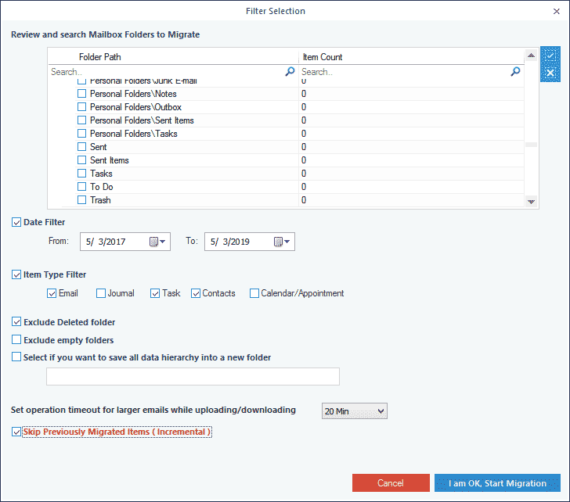Click I am OK, Start Migration button
Viewport: 570px width, 502px height.
(497, 483)
